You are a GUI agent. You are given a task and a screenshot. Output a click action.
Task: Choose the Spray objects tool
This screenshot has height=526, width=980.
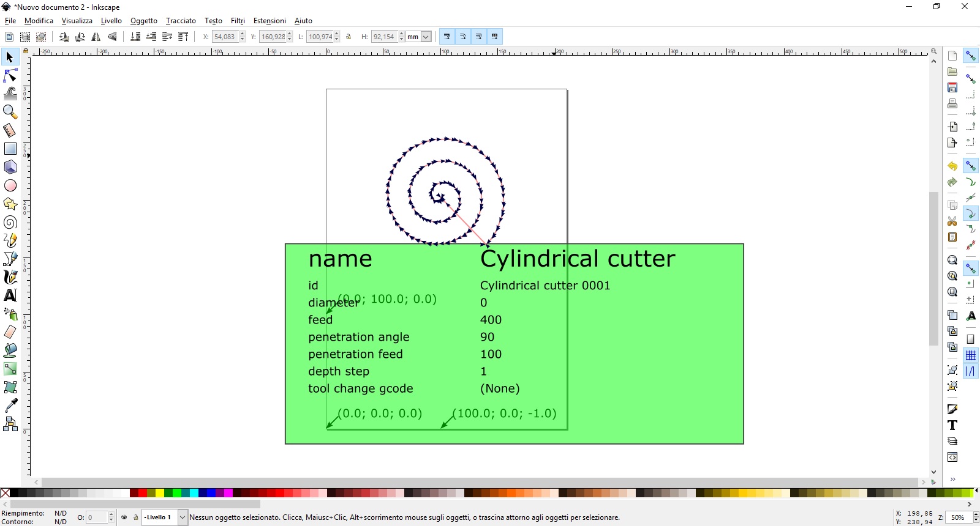pos(10,314)
